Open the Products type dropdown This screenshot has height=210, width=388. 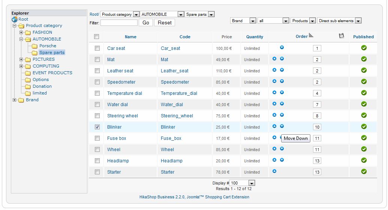point(303,21)
